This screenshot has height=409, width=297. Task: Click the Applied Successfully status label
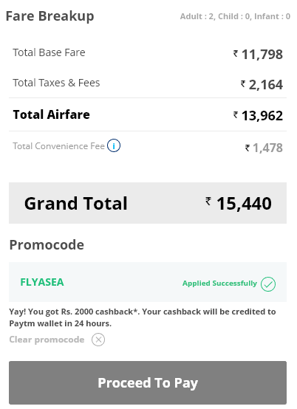pyautogui.click(x=219, y=283)
